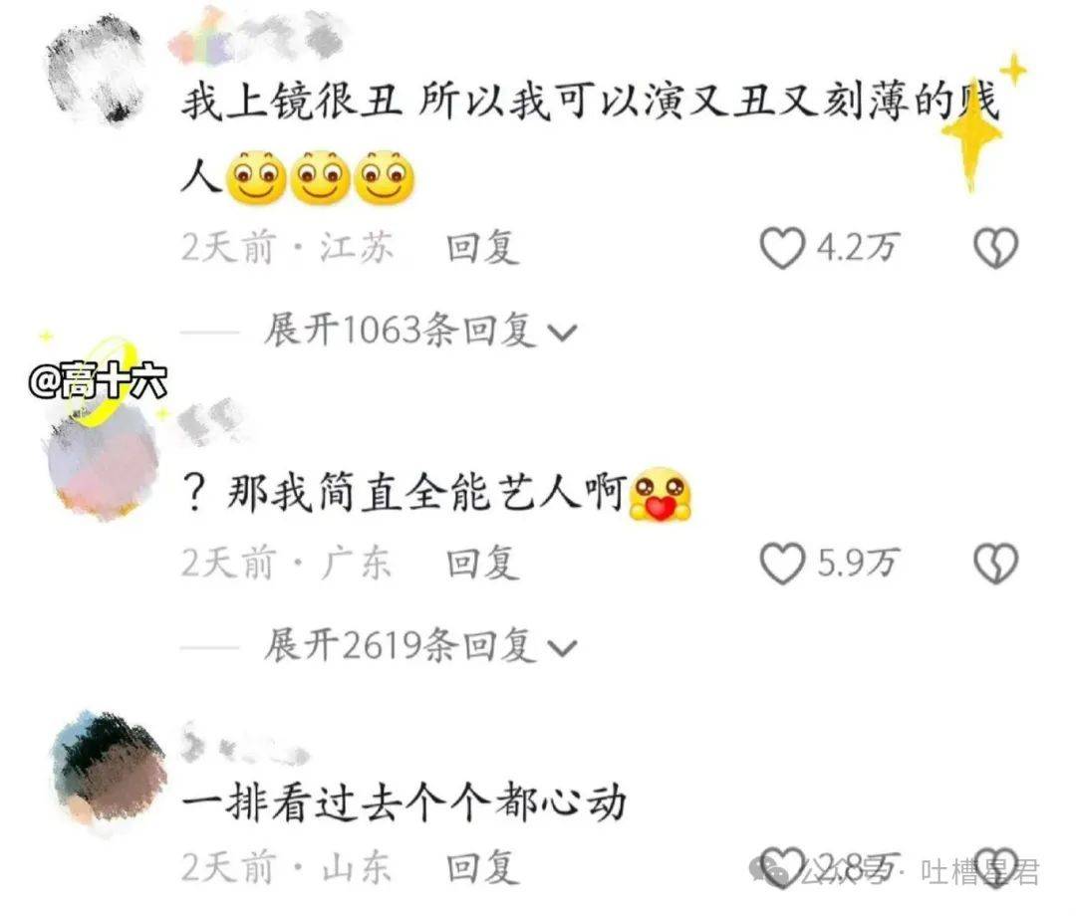Like the Guangdong comment with 5.9万 likes
Viewport: 1076px width, 916px height.
782,563
